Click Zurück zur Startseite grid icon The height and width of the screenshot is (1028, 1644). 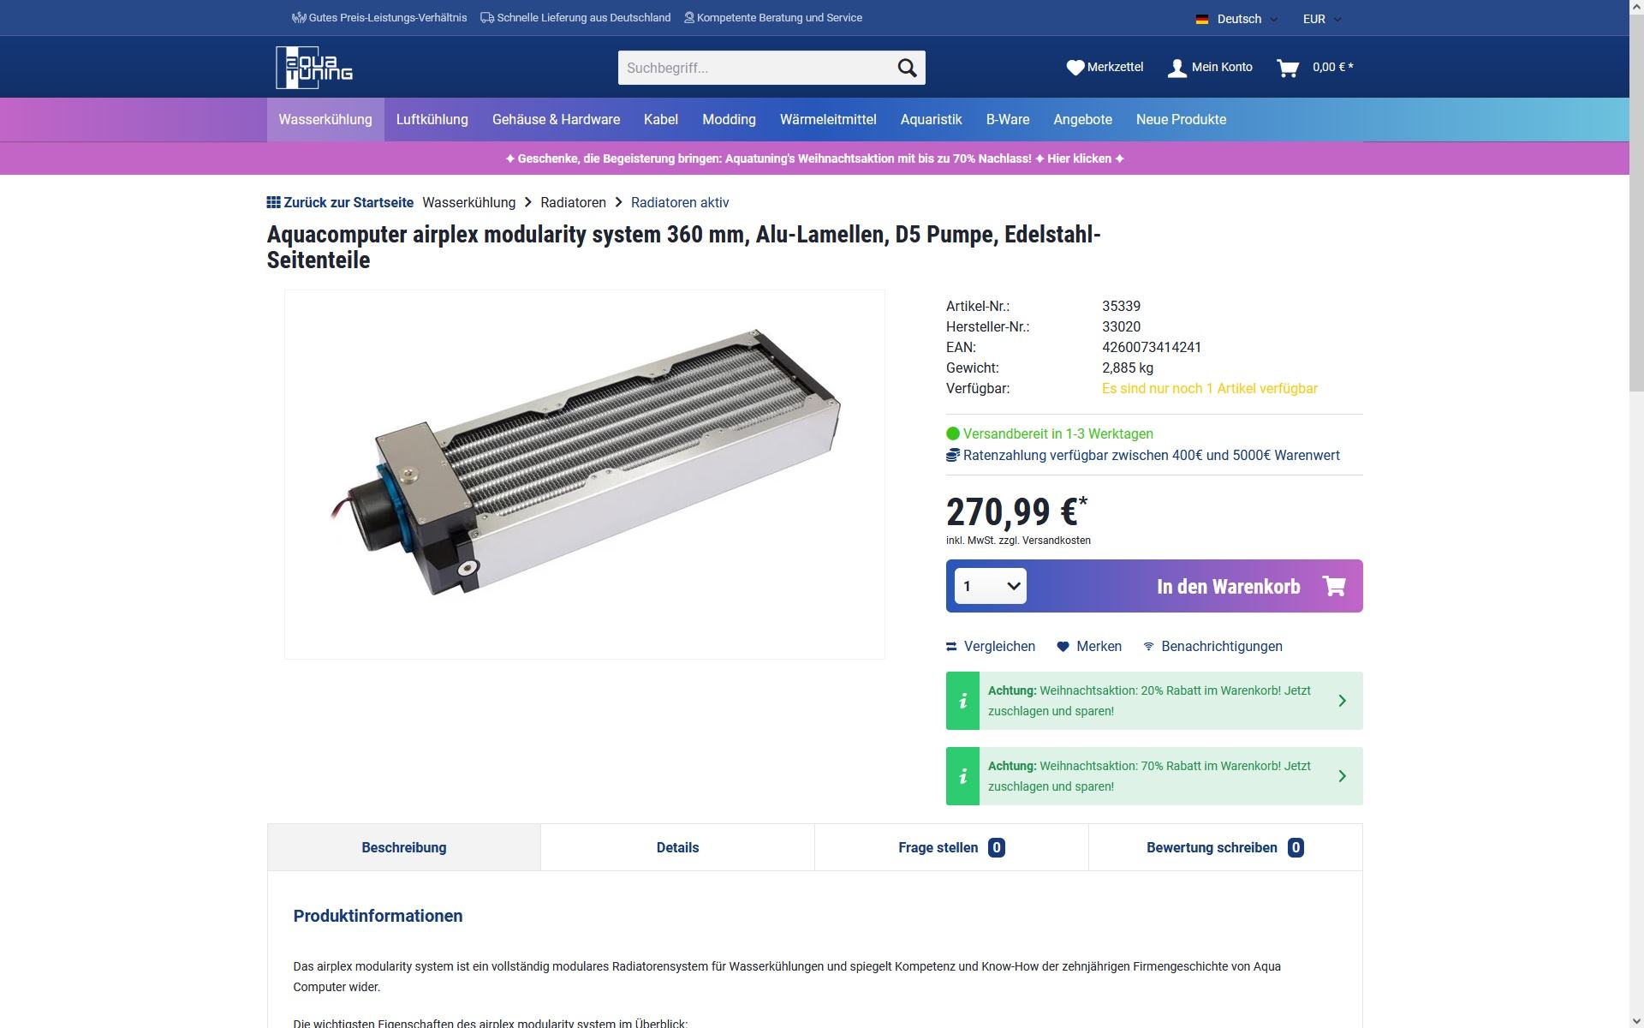coord(273,202)
